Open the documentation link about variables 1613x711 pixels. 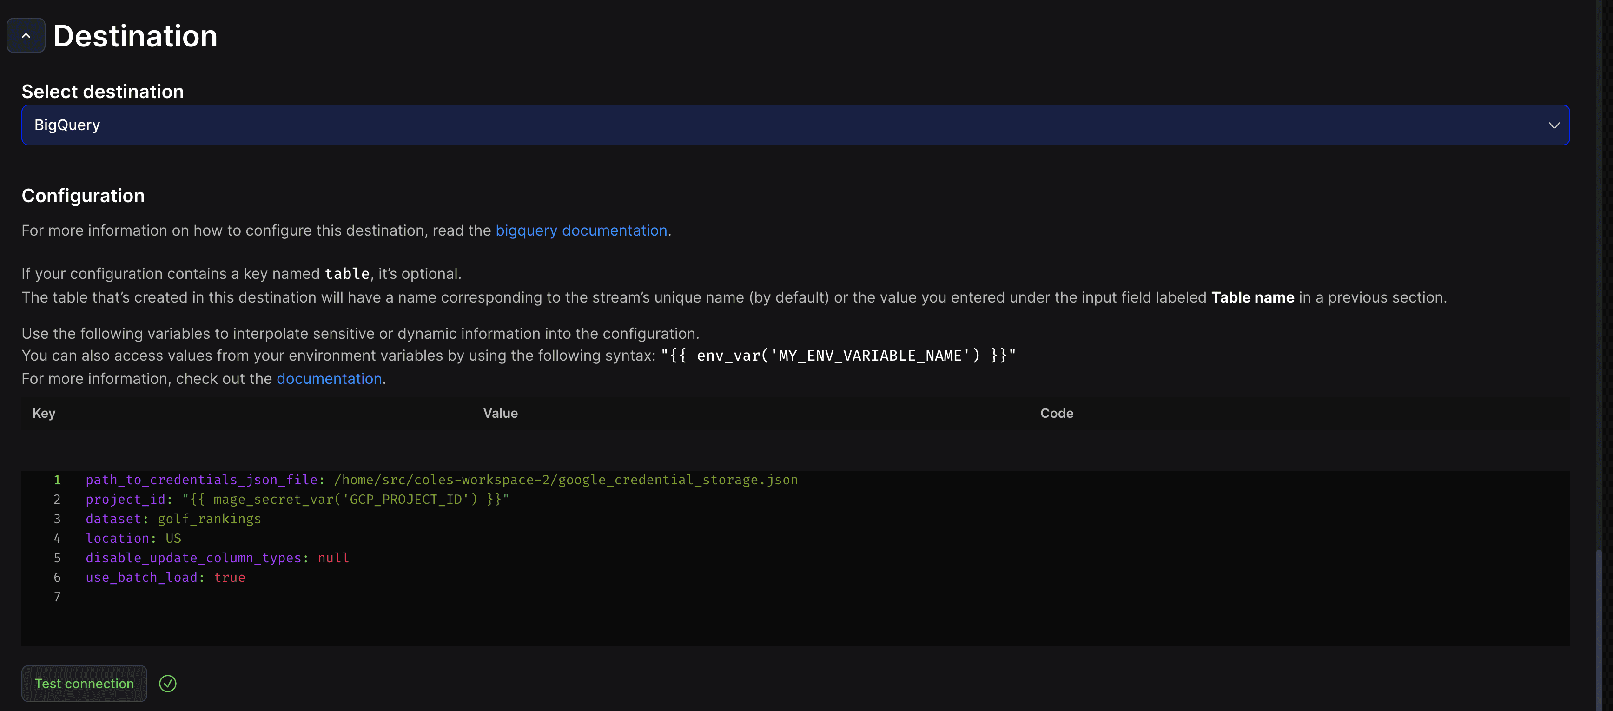(x=330, y=379)
